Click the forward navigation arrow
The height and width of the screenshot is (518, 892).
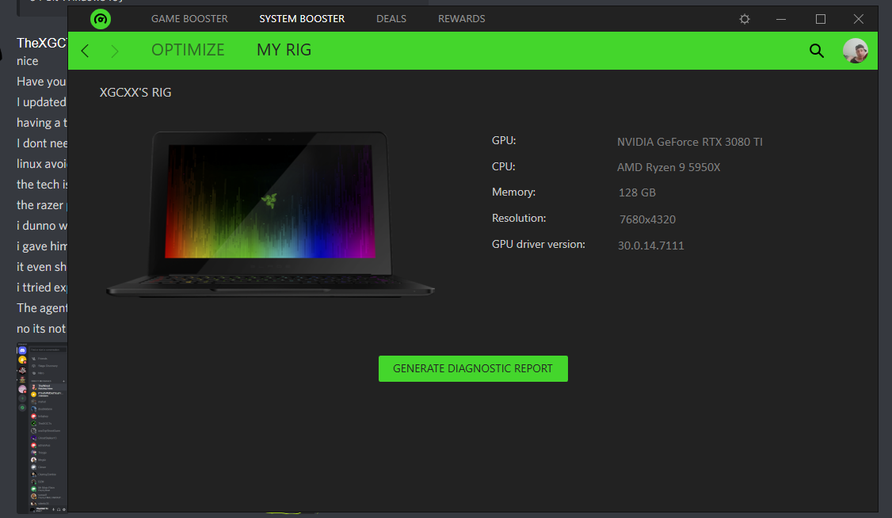(x=115, y=51)
